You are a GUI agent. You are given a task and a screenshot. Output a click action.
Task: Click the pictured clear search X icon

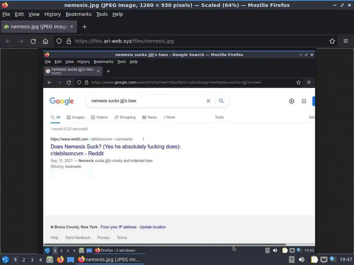[208, 101]
